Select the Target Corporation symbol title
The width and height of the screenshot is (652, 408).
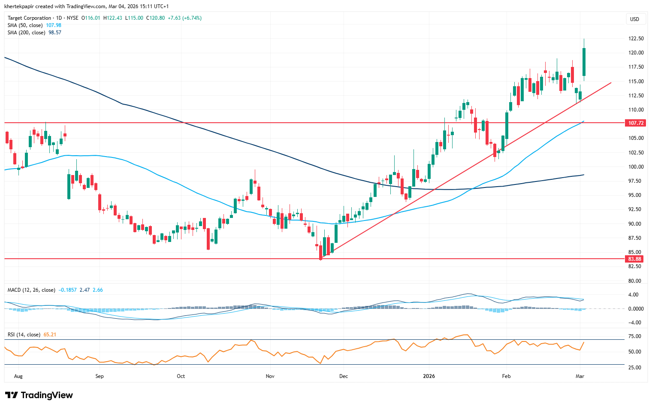coord(29,18)
